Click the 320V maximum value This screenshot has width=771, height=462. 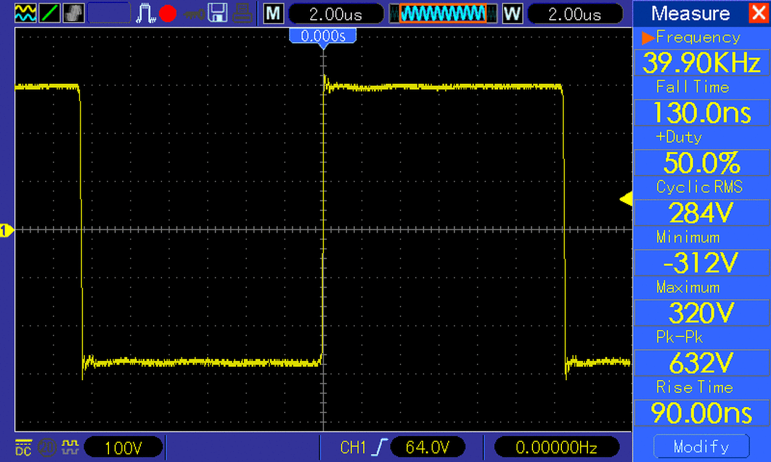[702, 312]
